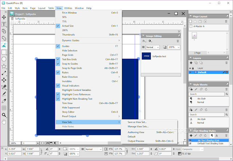
Task: Select the Table tool
Action: click(x=4, y=108)
